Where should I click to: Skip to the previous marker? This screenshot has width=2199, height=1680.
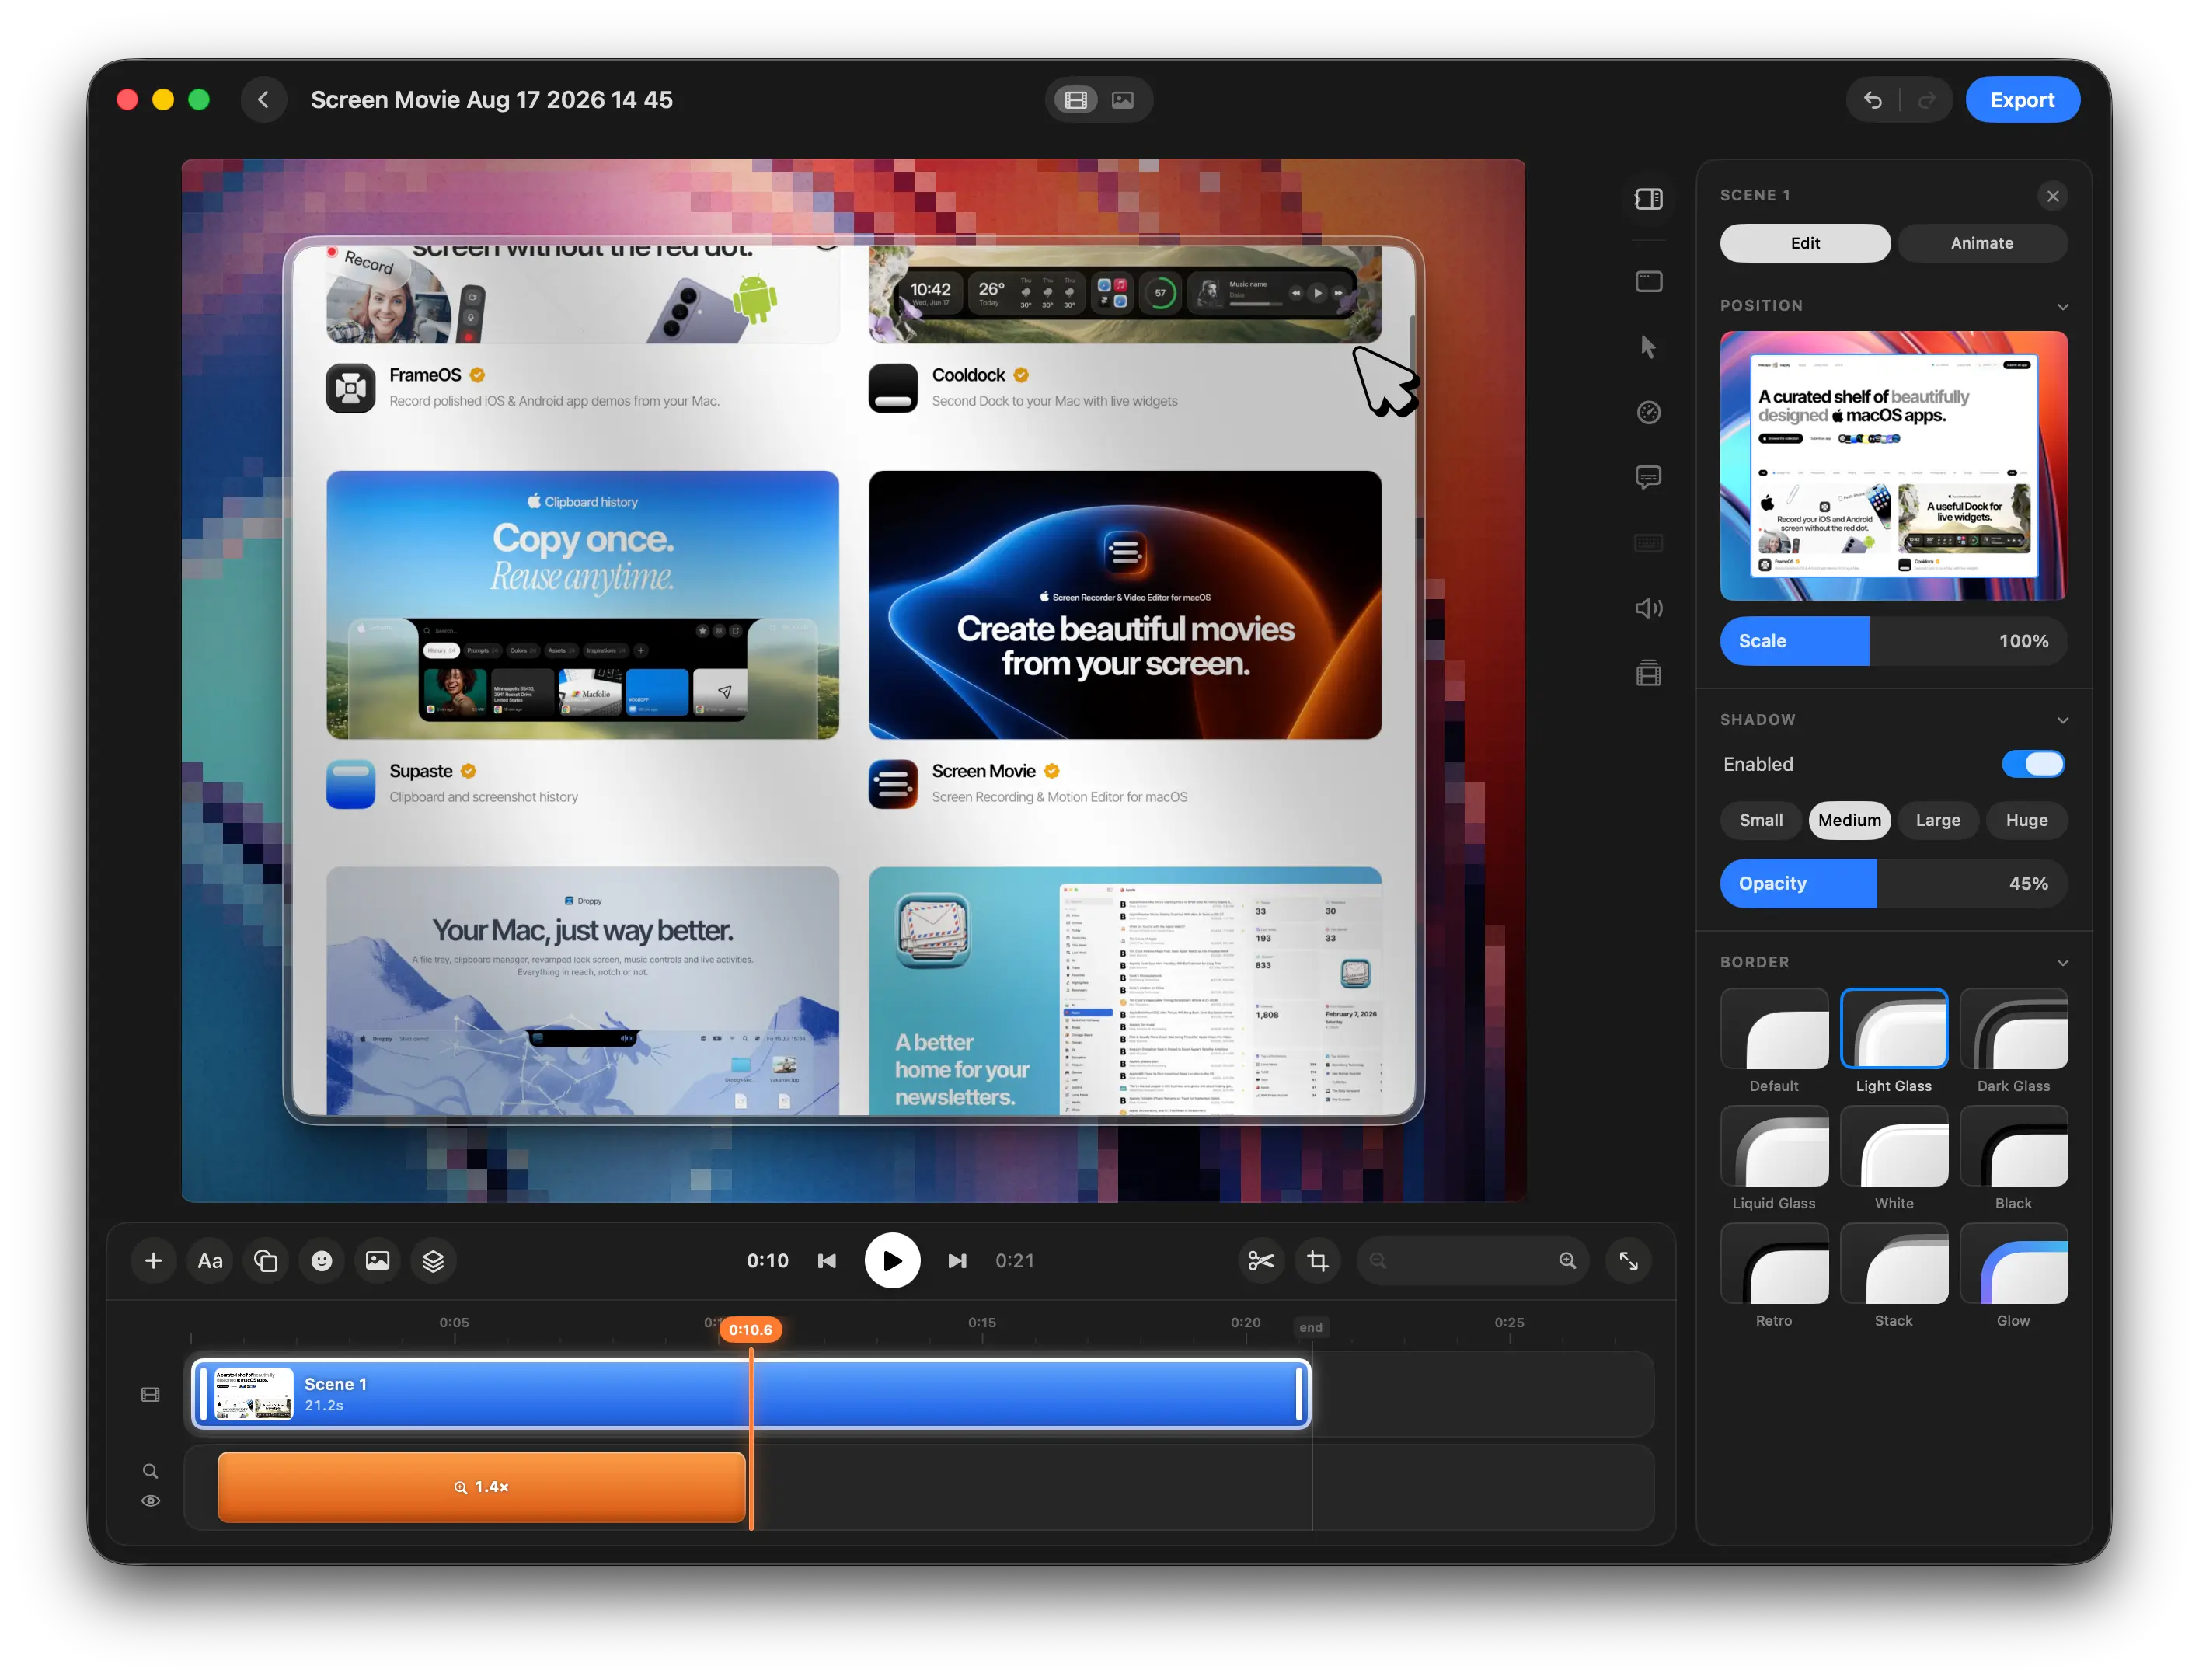[x=827, y=1261]
